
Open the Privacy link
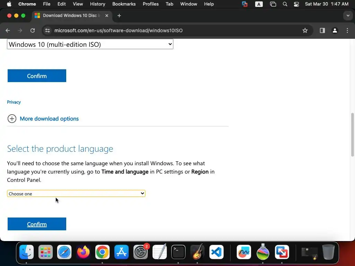(14, 102)
